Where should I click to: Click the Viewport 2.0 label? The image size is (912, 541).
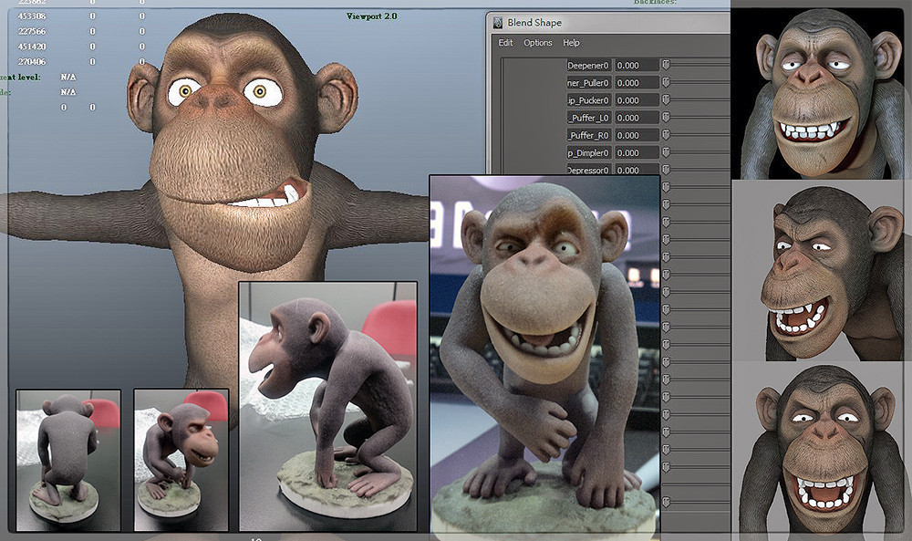pos(372,16)
